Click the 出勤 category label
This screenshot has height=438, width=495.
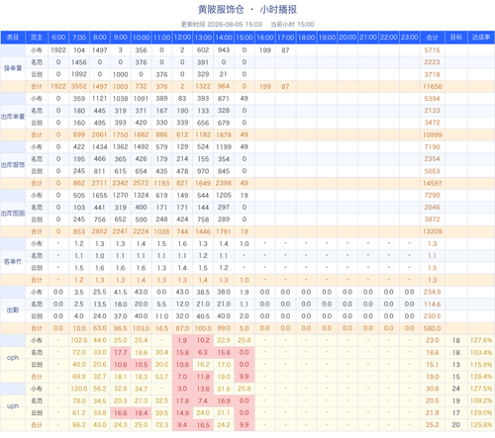pos(13,309)
